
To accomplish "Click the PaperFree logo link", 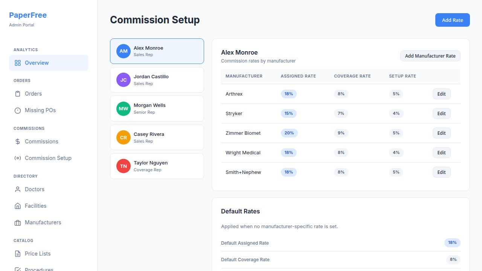I will (28, 15).
